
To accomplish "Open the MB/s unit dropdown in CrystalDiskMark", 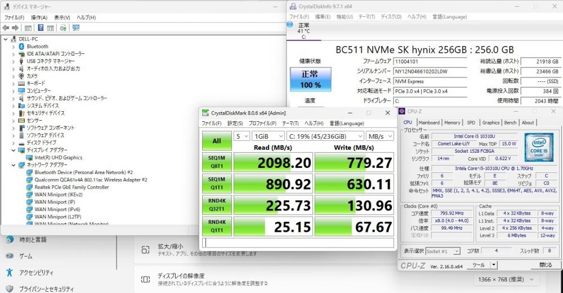I will tap(379, 136).
